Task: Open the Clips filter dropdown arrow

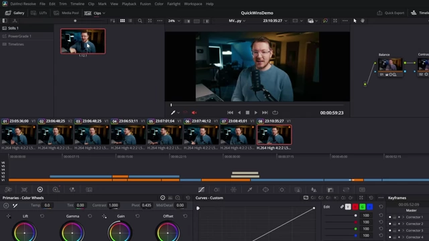Action: 104,13
